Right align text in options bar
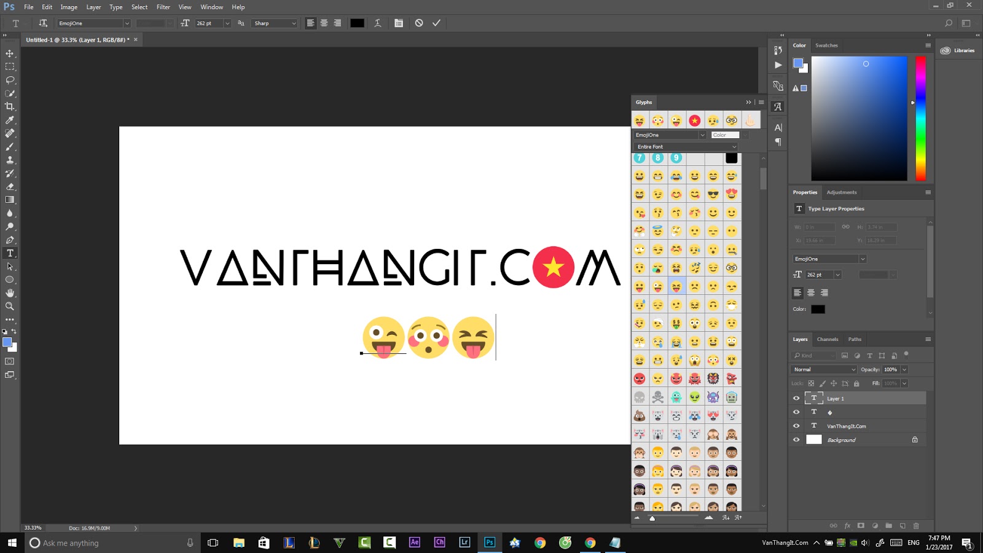This screenshot has height=553, width=983. click(337, 23)
